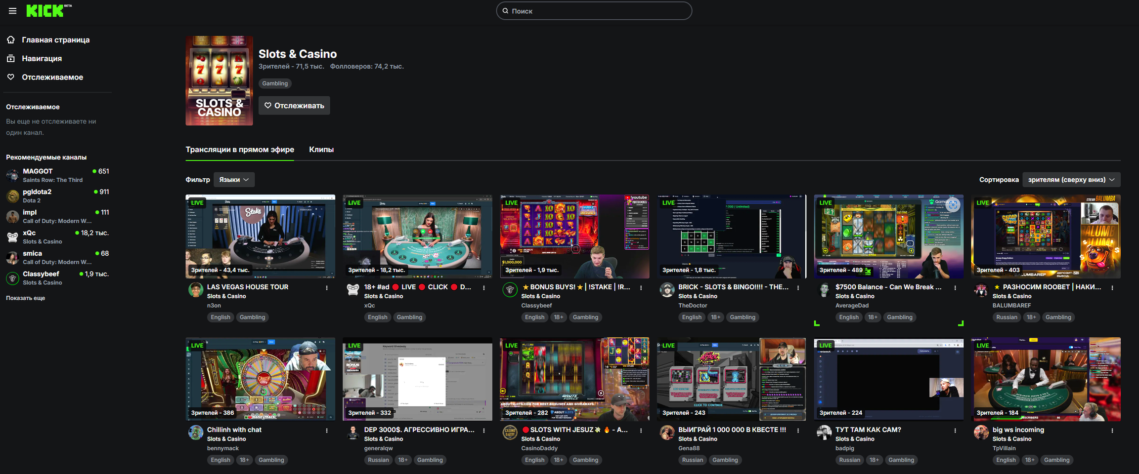
Task: Click the heart icon for Отслеживаемое
Action: (11, 77)
